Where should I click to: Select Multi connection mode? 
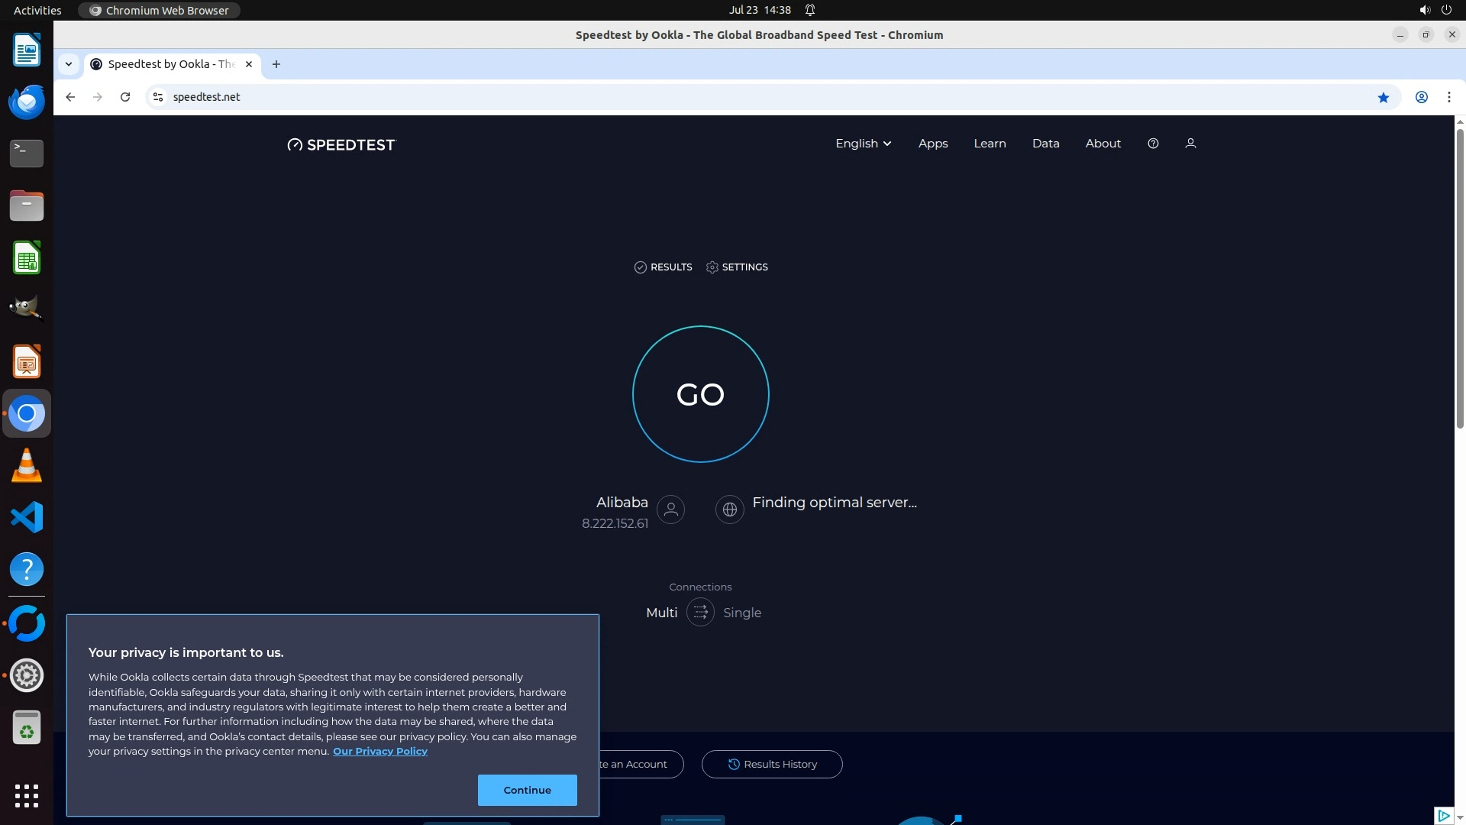(661, 613)
